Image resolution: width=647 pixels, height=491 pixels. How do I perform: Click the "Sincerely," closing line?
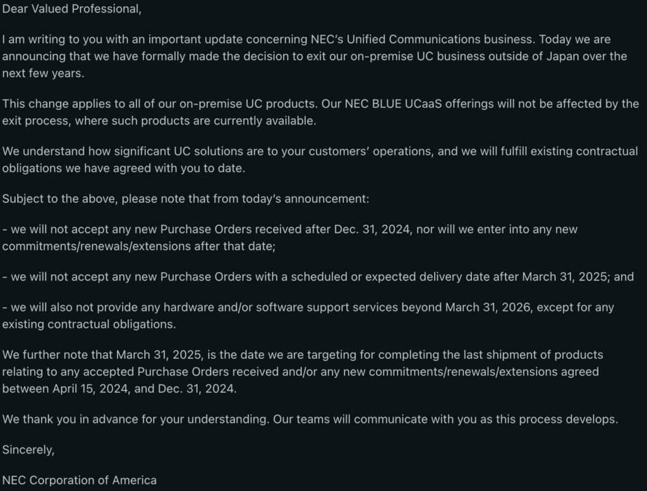(28, 450)
